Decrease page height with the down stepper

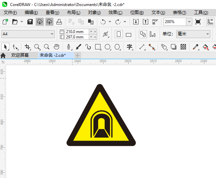tap(91, 37)
